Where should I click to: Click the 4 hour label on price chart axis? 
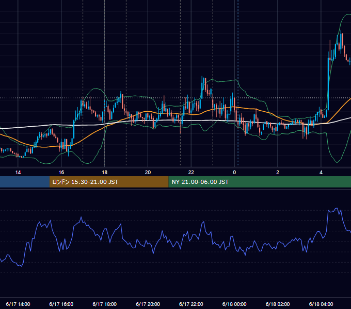321,173
